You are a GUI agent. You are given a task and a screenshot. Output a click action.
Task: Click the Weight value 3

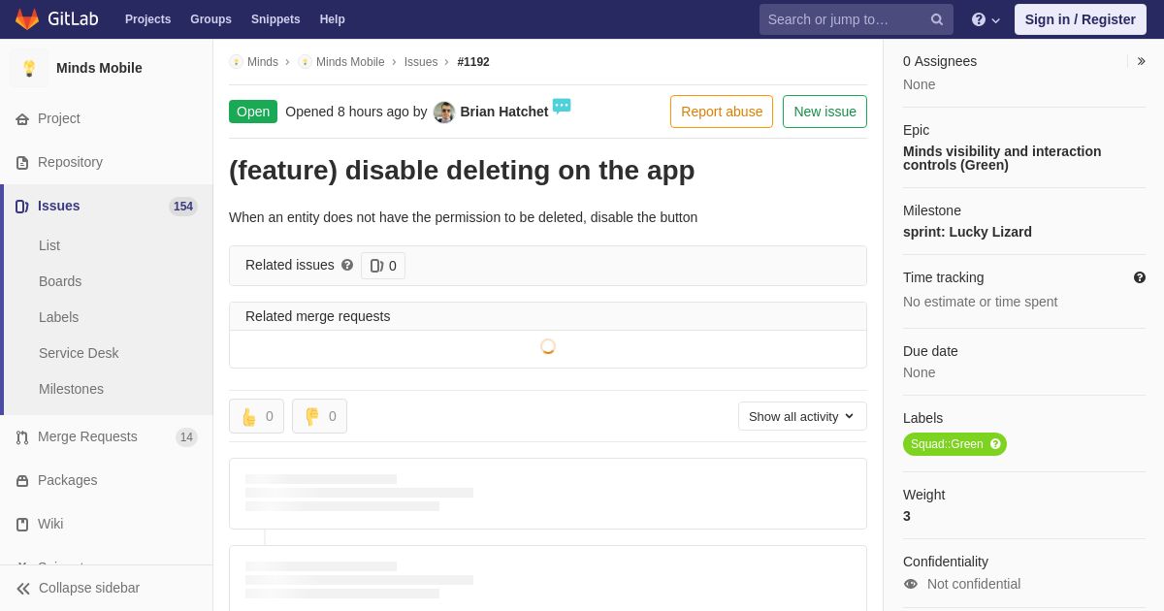[x=907, y=516]
